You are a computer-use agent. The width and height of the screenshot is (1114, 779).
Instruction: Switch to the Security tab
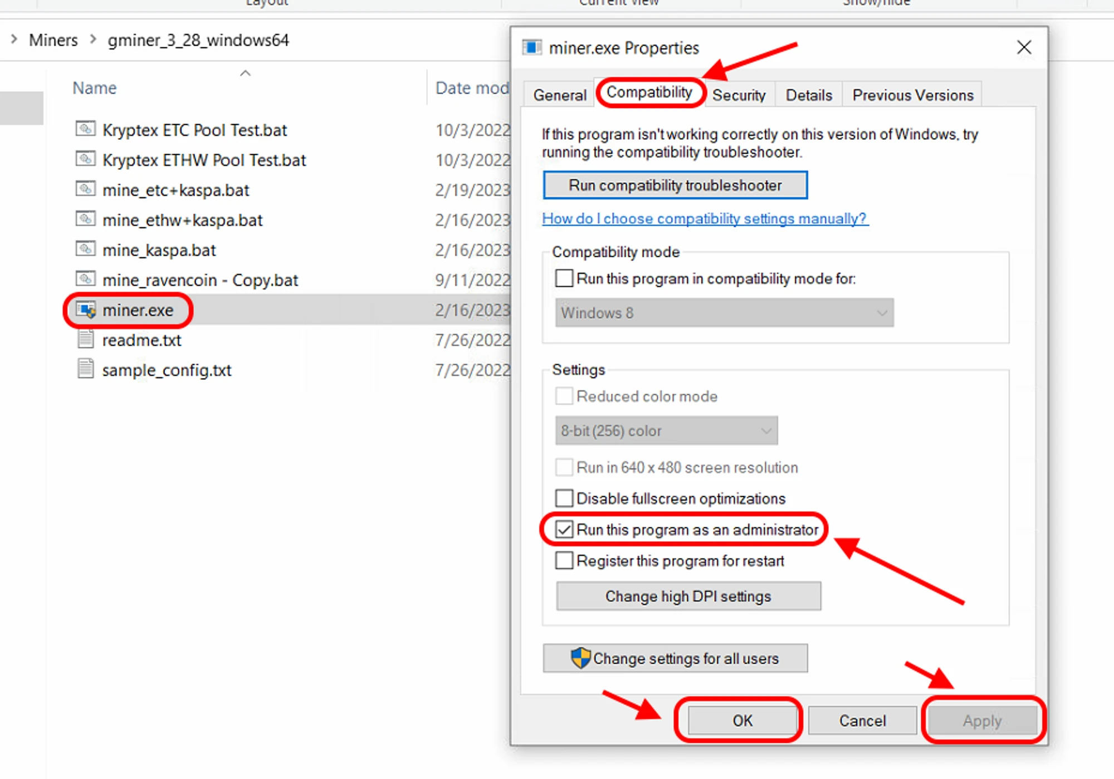click(739, 95)
